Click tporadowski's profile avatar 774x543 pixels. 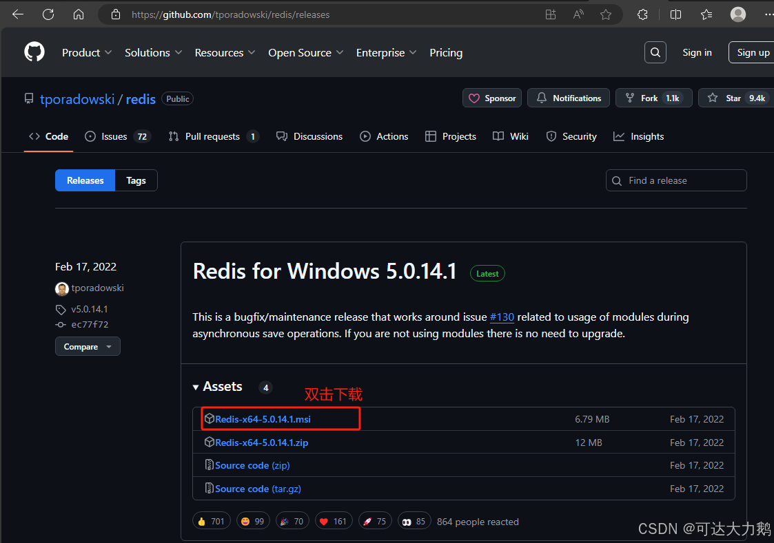[x=61, y=288]
